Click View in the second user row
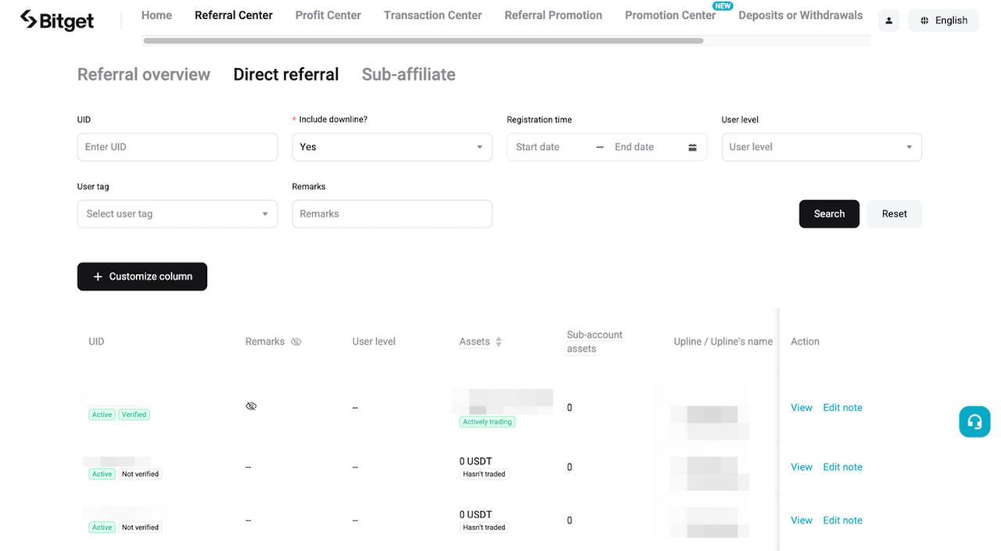 (x=802, y=467)
